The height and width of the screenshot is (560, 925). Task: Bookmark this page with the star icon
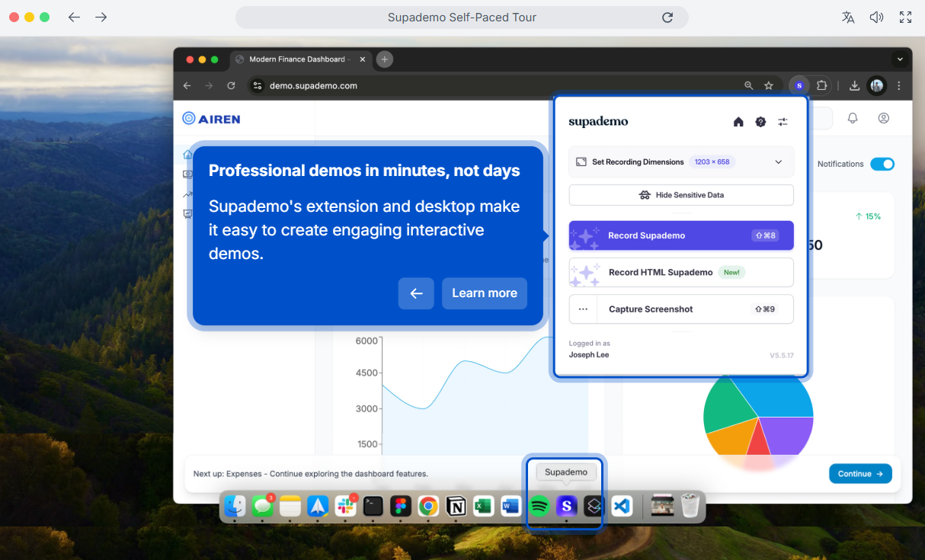(x=769, y=85)
